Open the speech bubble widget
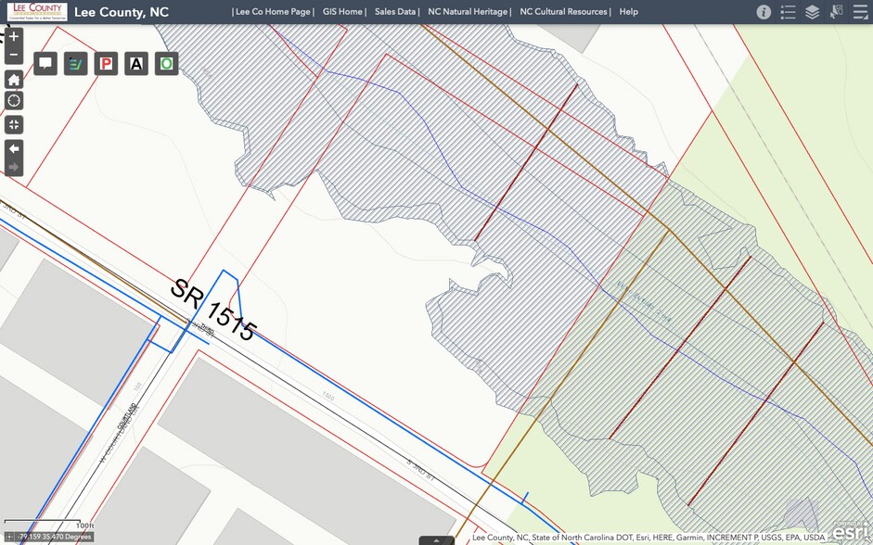This screenshot has width=873, height=545. [45, 64]
